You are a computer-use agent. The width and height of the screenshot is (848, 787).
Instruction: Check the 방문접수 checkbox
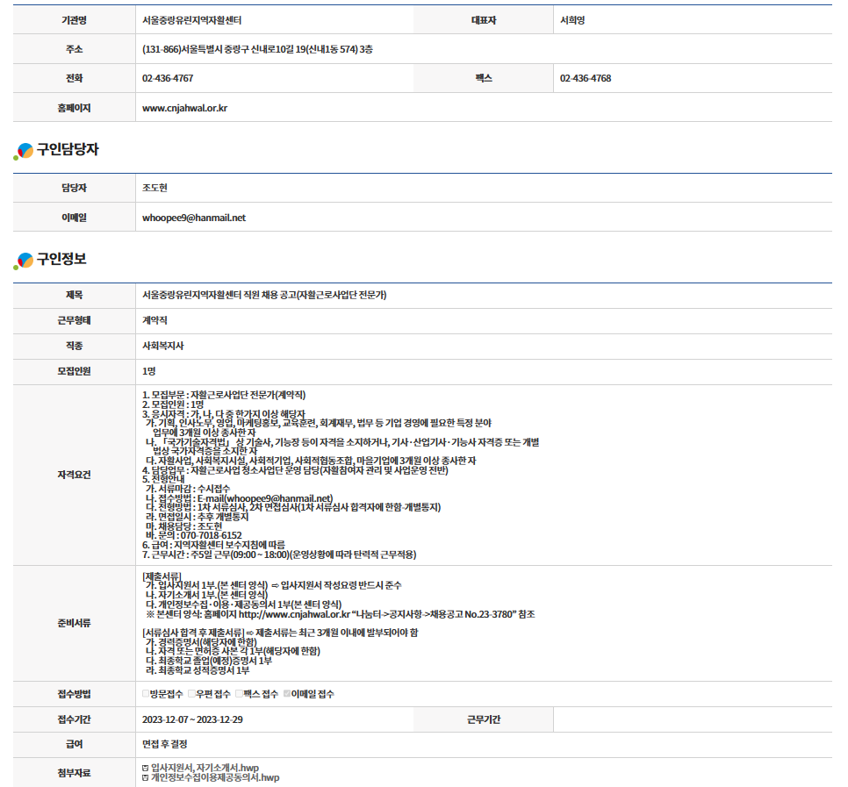coord(147,694)
